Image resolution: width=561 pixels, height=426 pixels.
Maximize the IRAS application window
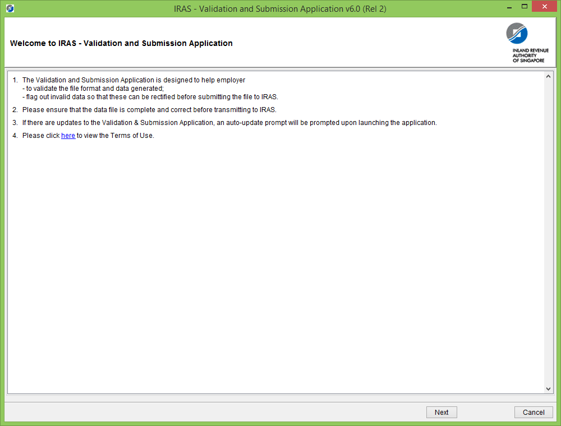tap(525, 6)
